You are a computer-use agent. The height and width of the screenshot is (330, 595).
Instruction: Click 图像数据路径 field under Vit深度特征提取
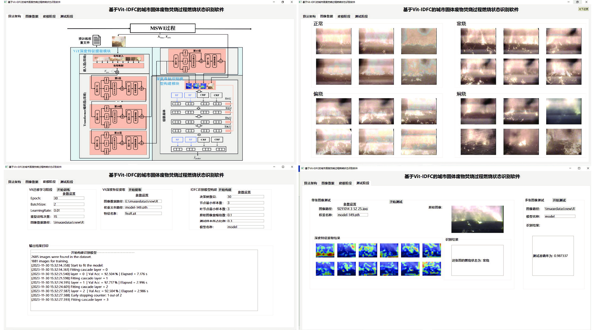tap(143, 201)
